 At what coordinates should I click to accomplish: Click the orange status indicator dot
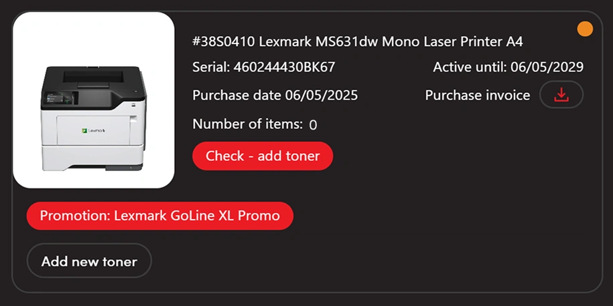point(585,29)
